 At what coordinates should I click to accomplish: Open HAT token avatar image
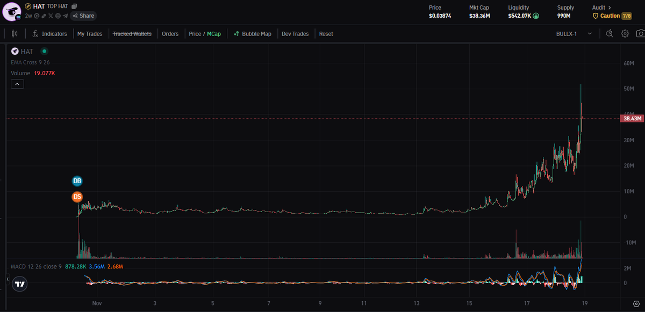(x=11, y=11)
